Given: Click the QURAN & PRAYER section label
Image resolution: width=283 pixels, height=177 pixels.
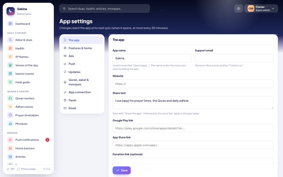Looking at the screenshot, I should (x=18, y=91).
